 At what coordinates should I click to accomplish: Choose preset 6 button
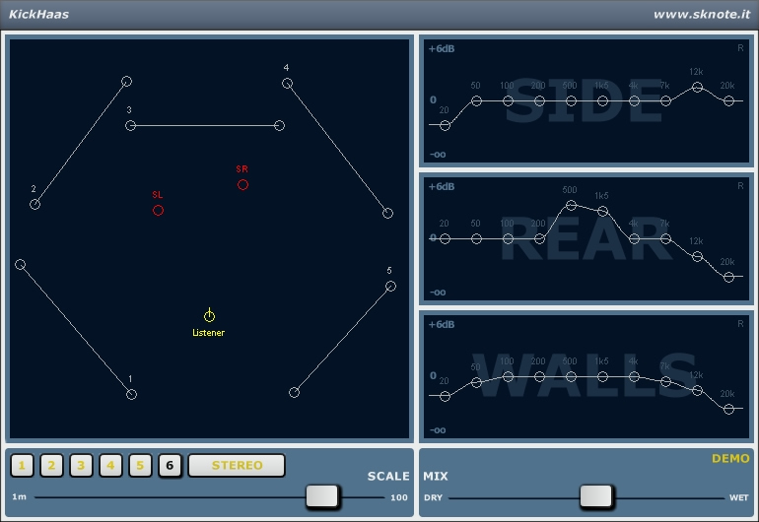(170, 466)
